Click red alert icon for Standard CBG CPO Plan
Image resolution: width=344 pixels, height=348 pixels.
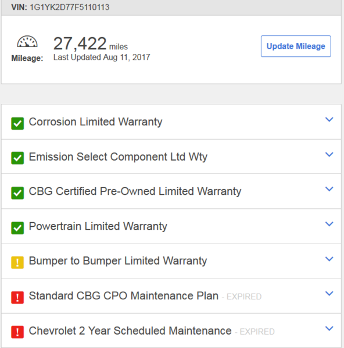coord(17,298)
